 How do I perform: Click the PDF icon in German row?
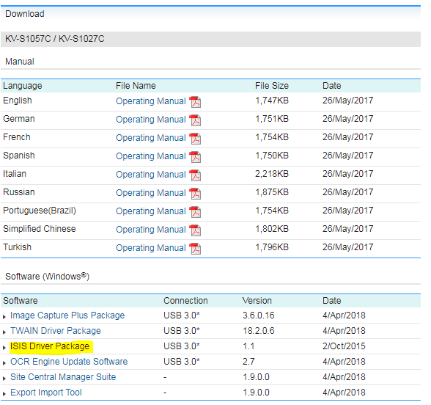195,120
